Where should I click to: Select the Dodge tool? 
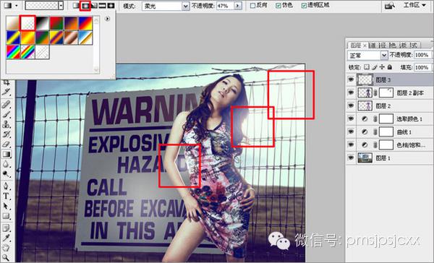pyautogui.click(x=6, y=174)
